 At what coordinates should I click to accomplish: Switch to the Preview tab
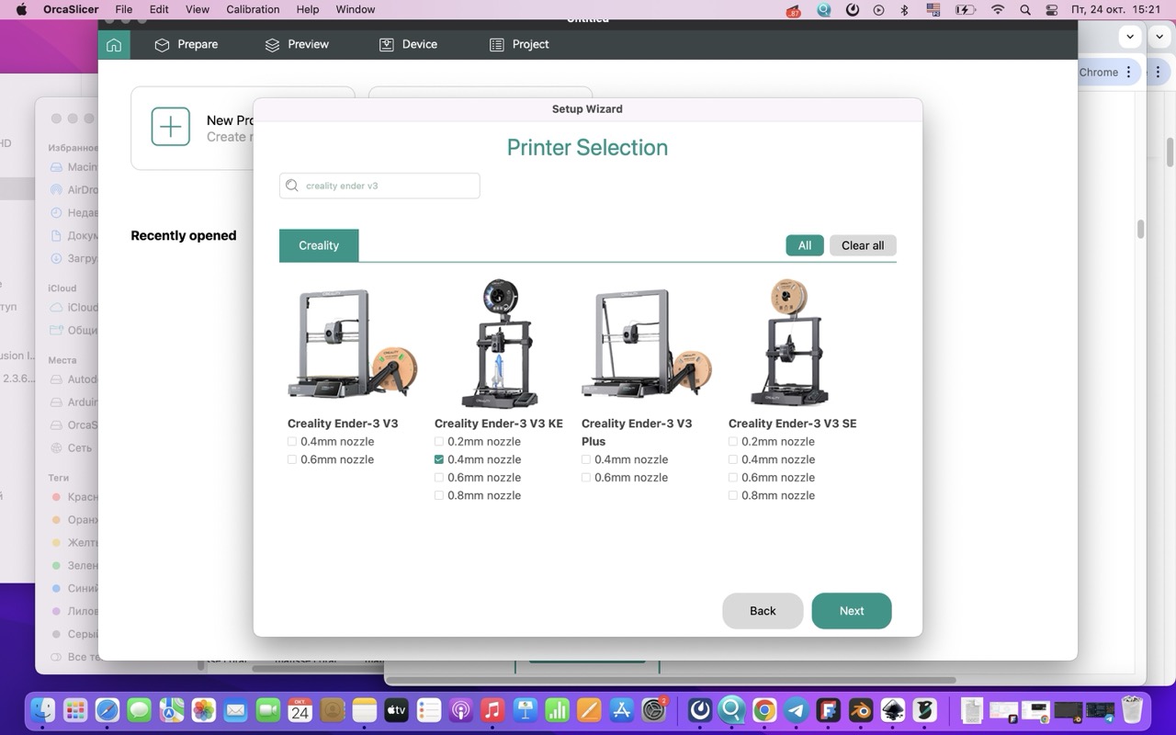tap(297, 44)
